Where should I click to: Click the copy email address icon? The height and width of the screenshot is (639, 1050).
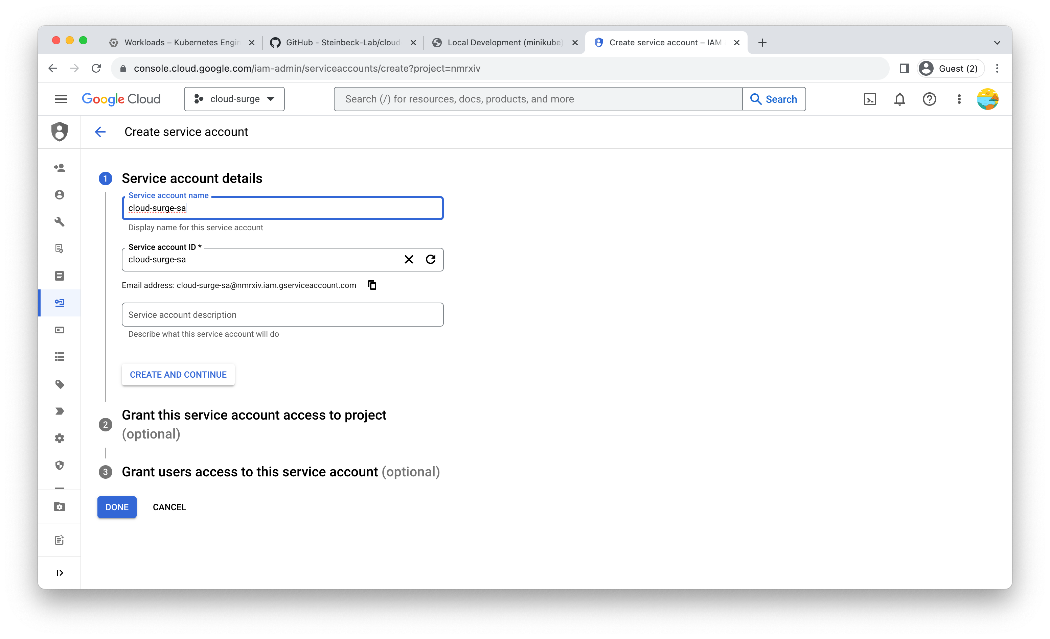pyautogui.click(x=372, y=285)
